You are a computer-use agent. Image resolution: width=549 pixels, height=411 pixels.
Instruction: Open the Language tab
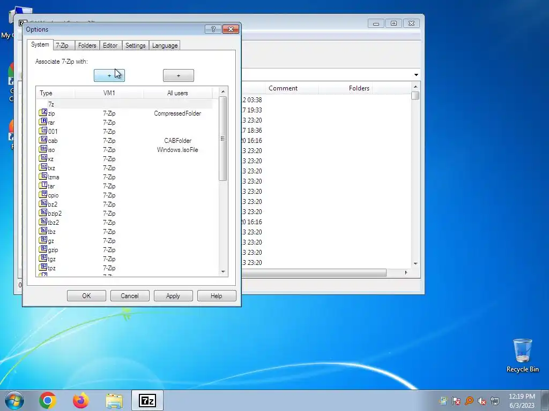[x=165, y=45]
